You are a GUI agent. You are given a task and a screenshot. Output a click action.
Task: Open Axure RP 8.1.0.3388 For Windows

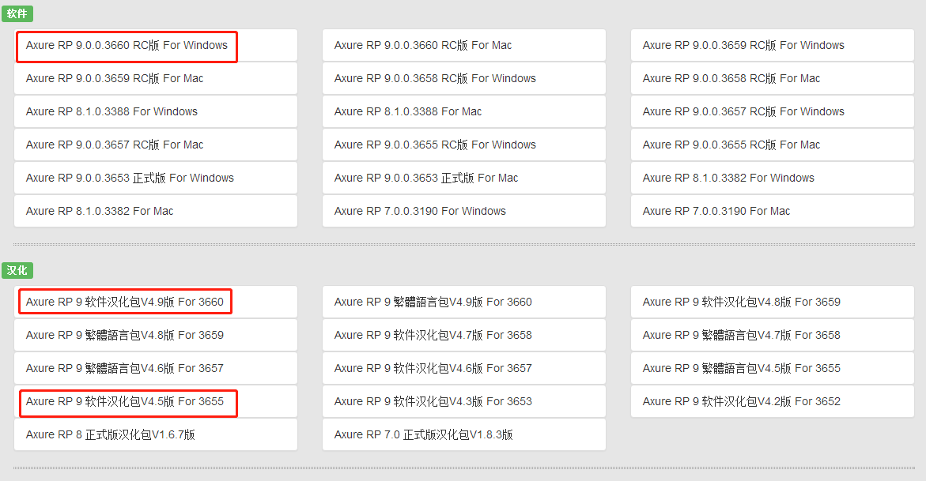click(x=155, y=111)
